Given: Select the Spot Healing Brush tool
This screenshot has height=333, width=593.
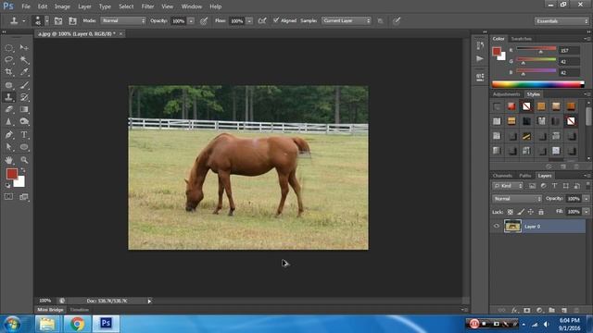Looking at the screenshot, I should [8, 85].
